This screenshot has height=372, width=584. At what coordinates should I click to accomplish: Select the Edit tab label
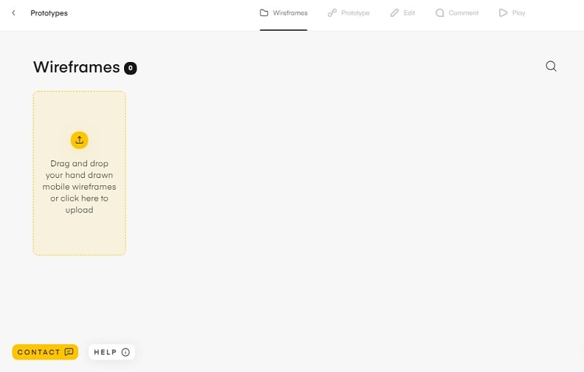[x=409, y=13]
